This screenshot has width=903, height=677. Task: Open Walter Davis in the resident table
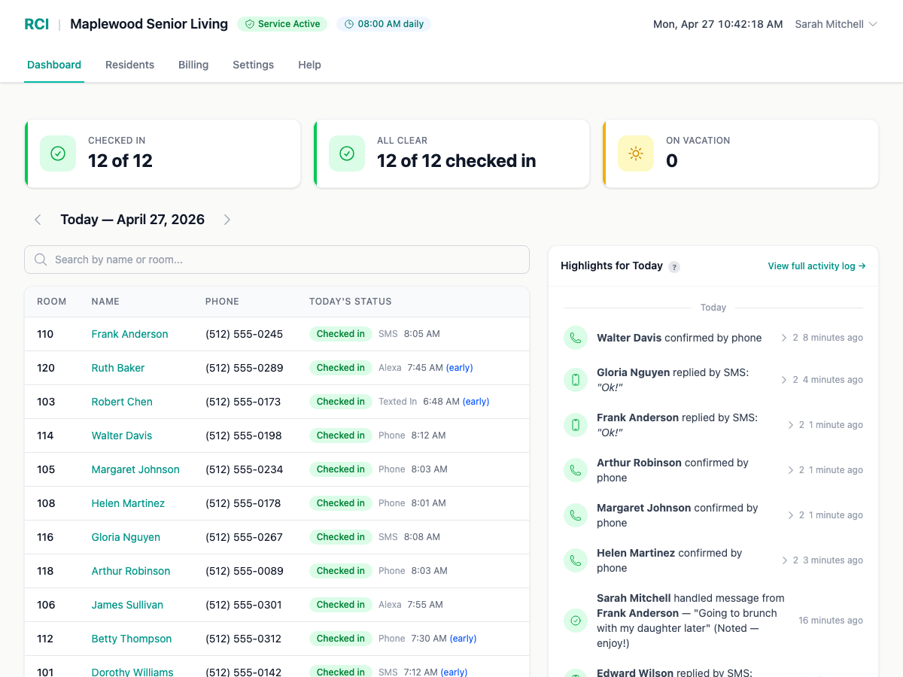click(122, 436)
